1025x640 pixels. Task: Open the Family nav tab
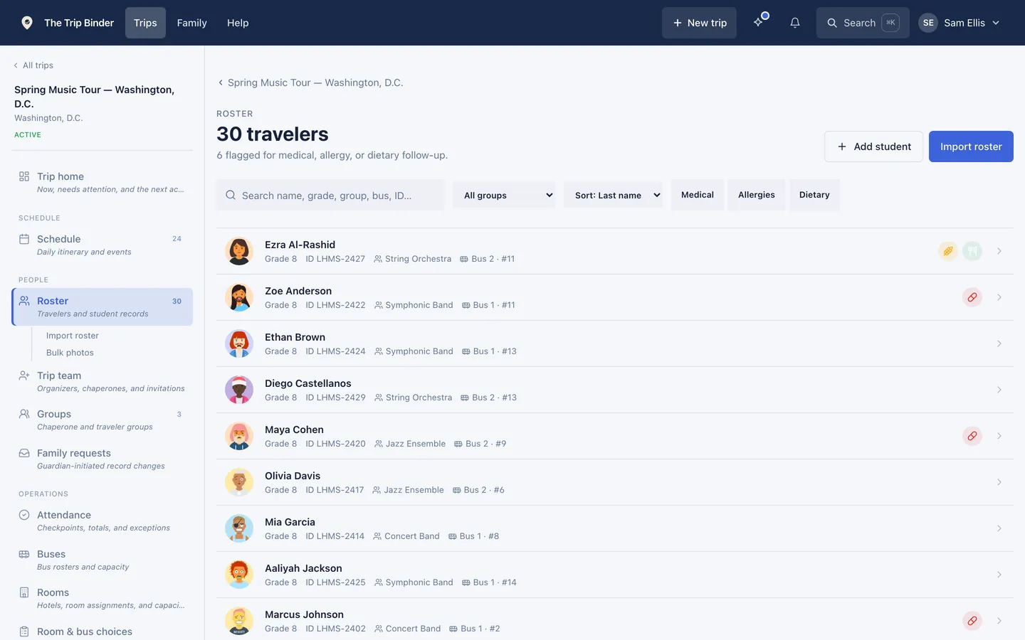(x=191, y=23)
